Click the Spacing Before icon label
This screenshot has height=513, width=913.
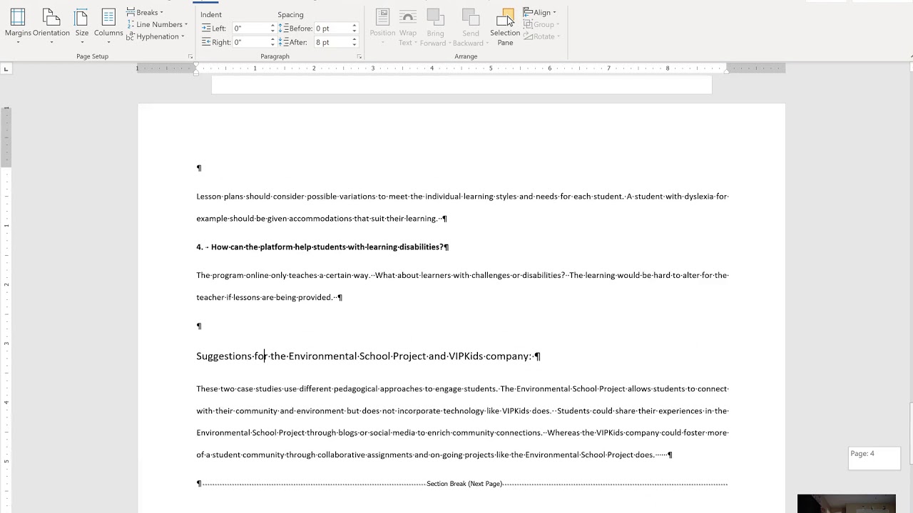click(x=295, y=28)
